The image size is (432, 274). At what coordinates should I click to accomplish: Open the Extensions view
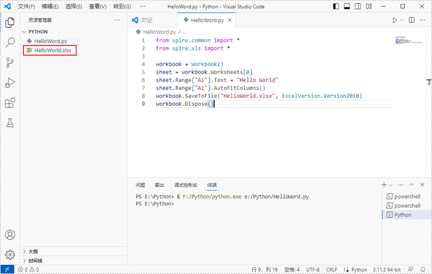10,103
